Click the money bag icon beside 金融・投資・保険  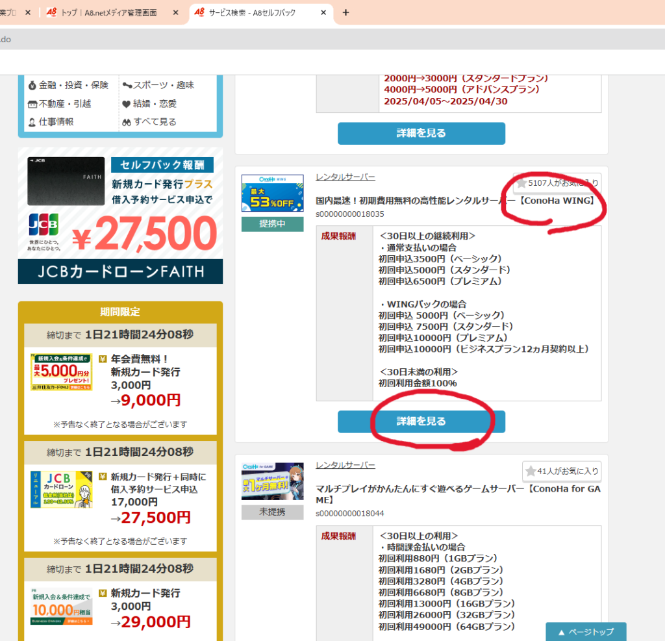pos(32,86)
